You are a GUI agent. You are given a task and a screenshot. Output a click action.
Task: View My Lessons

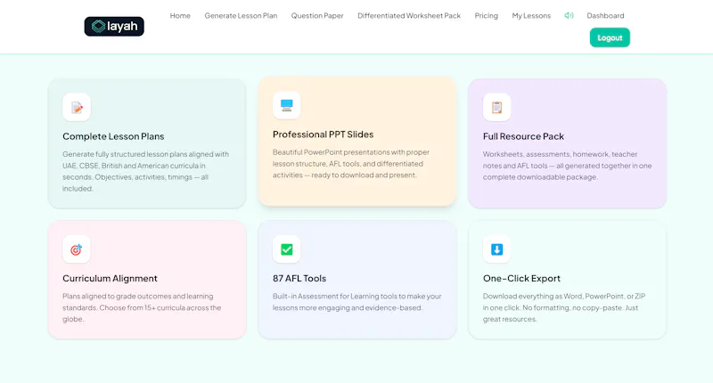[x=531, y=15]
